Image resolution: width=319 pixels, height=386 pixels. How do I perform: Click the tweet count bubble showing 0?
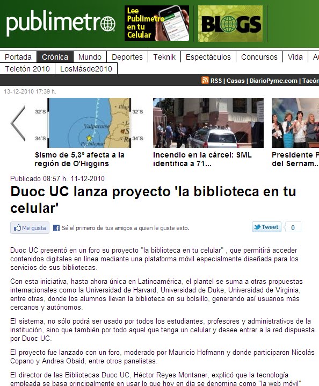coord(293,227)
